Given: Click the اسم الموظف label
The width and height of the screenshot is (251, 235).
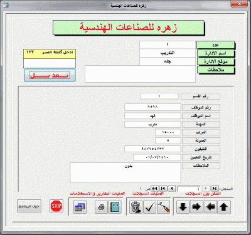Looking at the screenshot, I should pyautogui.click(x=201, y=116).
